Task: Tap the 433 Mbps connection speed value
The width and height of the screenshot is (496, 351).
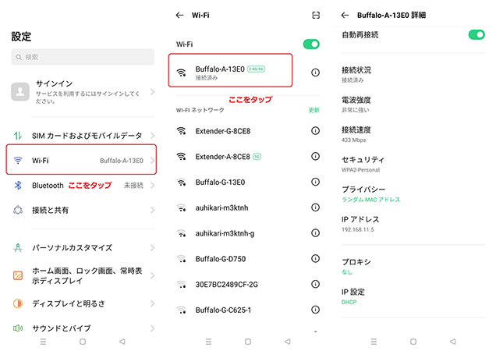Action: click(353, 140)
